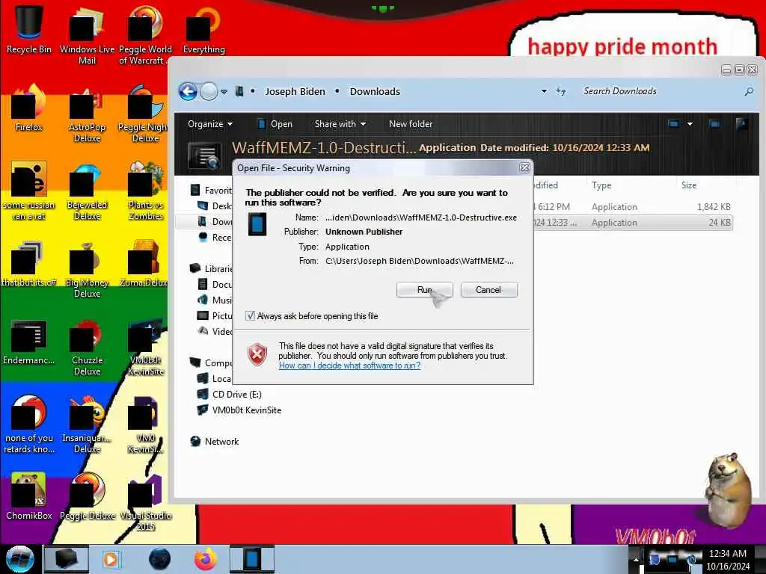This screenshot has width=766, height=574.
Task: Open 'How can I decide what software to run?' link
Action: pos(349,365)
